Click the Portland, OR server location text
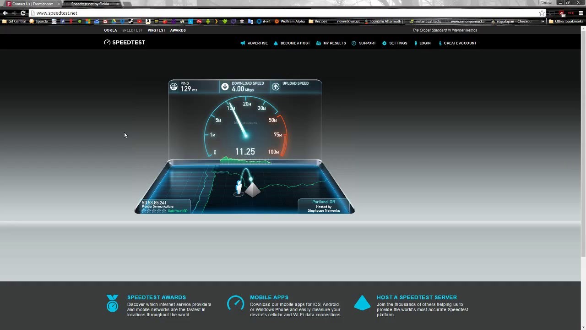This screenshot has height=330, width=586. [324, 202]
